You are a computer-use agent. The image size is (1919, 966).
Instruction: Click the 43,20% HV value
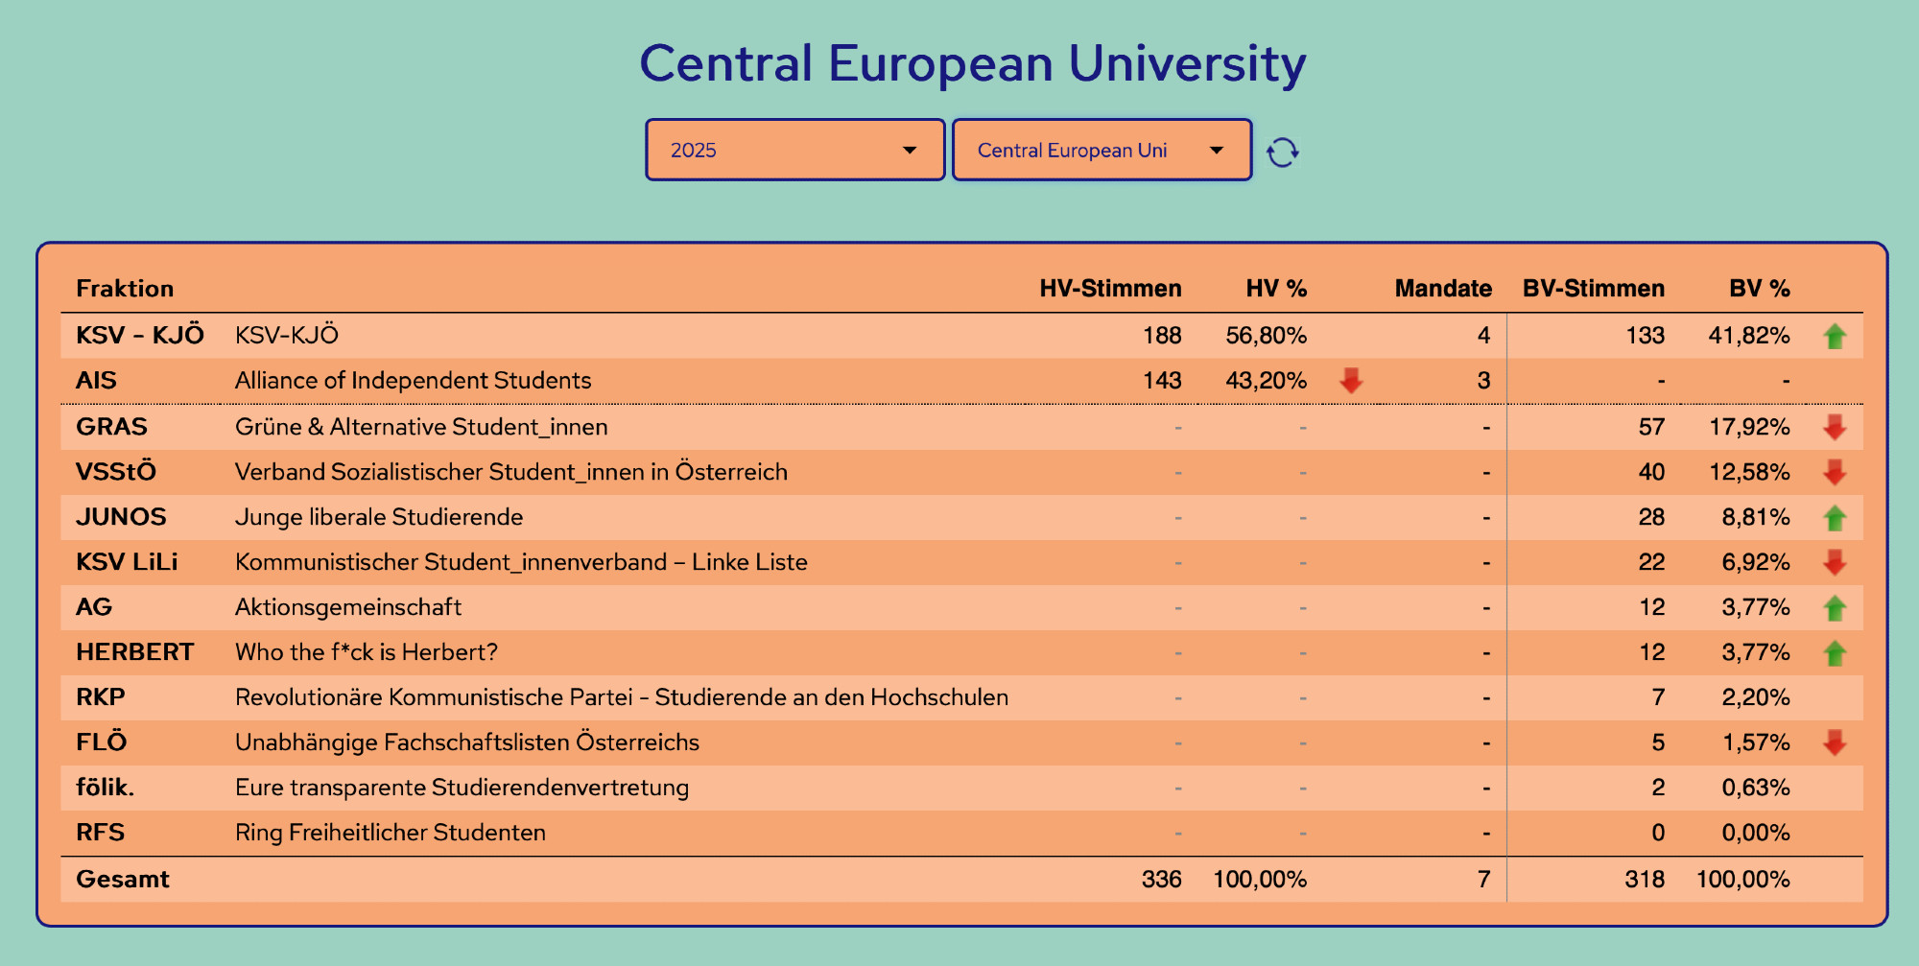click(1267, 381)
